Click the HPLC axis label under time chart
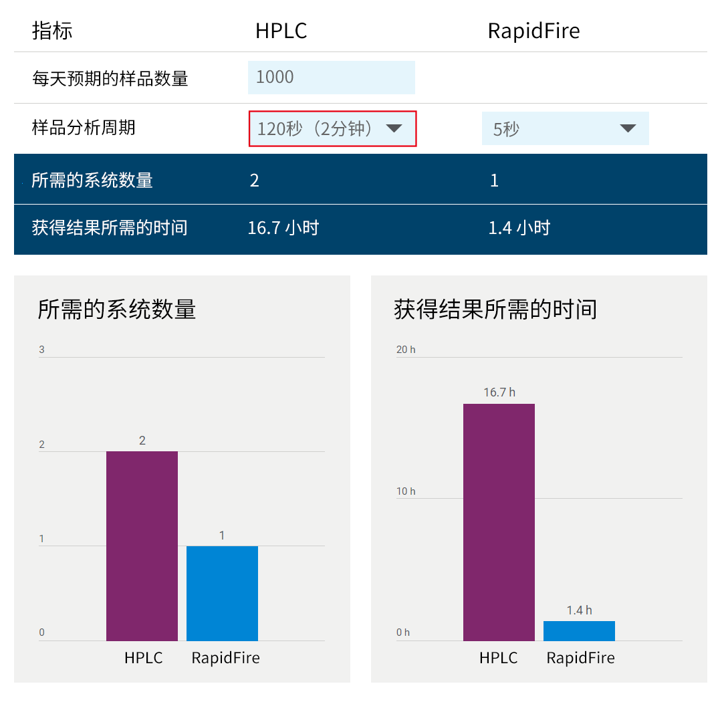 [x=498, y=658]
